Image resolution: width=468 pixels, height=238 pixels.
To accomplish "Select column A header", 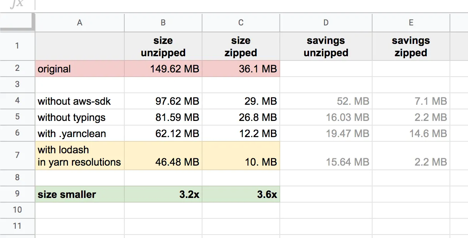I will click(x=80, y=23).
